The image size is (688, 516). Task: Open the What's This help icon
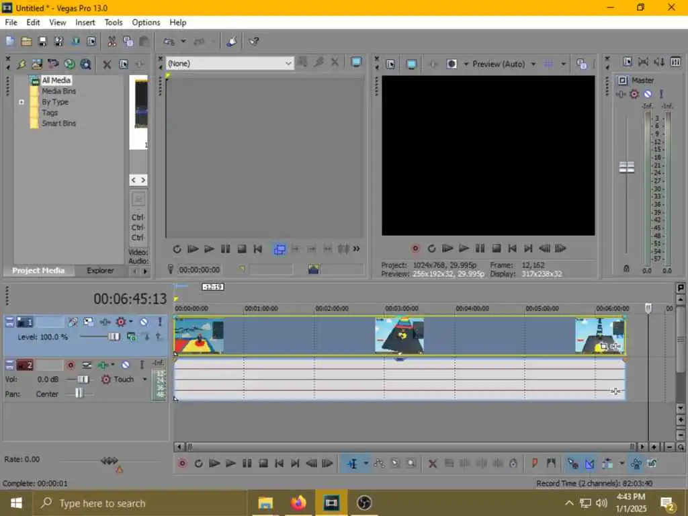[x=253, y=42]
